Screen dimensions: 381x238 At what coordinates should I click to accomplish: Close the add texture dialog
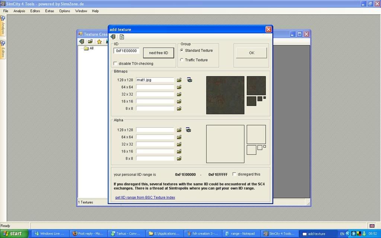tap(269, 29)
